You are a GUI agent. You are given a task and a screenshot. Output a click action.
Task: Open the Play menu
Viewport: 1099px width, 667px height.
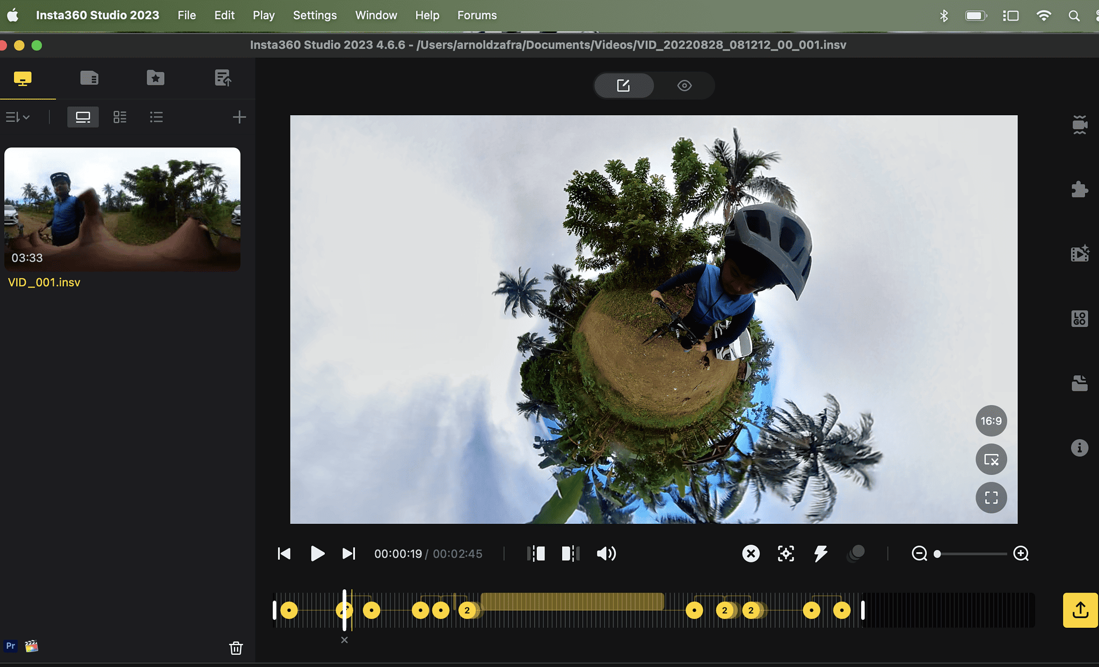click(264, 15)
